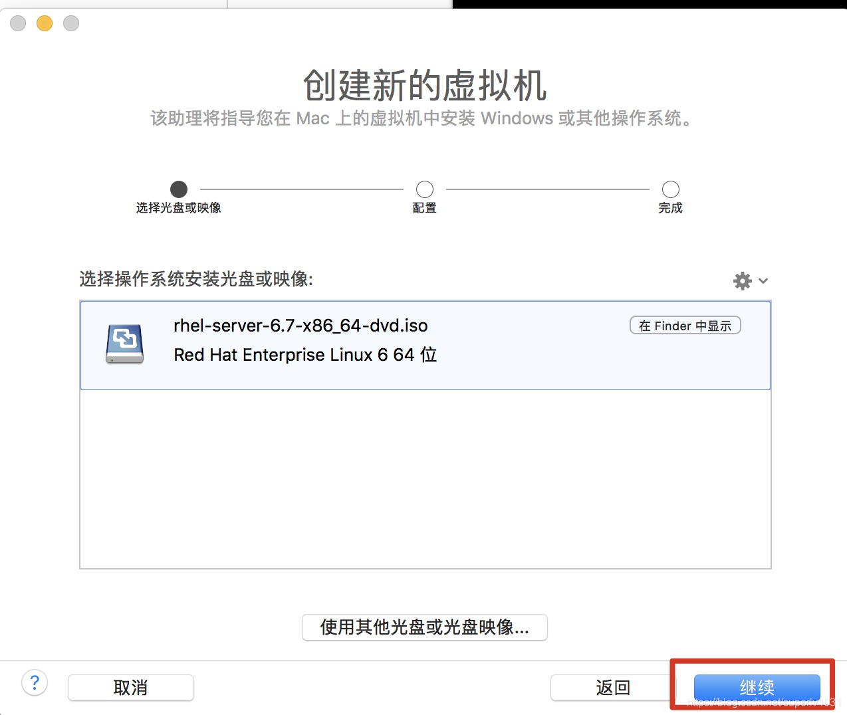The height and width of the screenshot is (715, 847).
Task: Click Red Hat Enterprise Linux 6 64 位 text
Action: pos(305,355)
